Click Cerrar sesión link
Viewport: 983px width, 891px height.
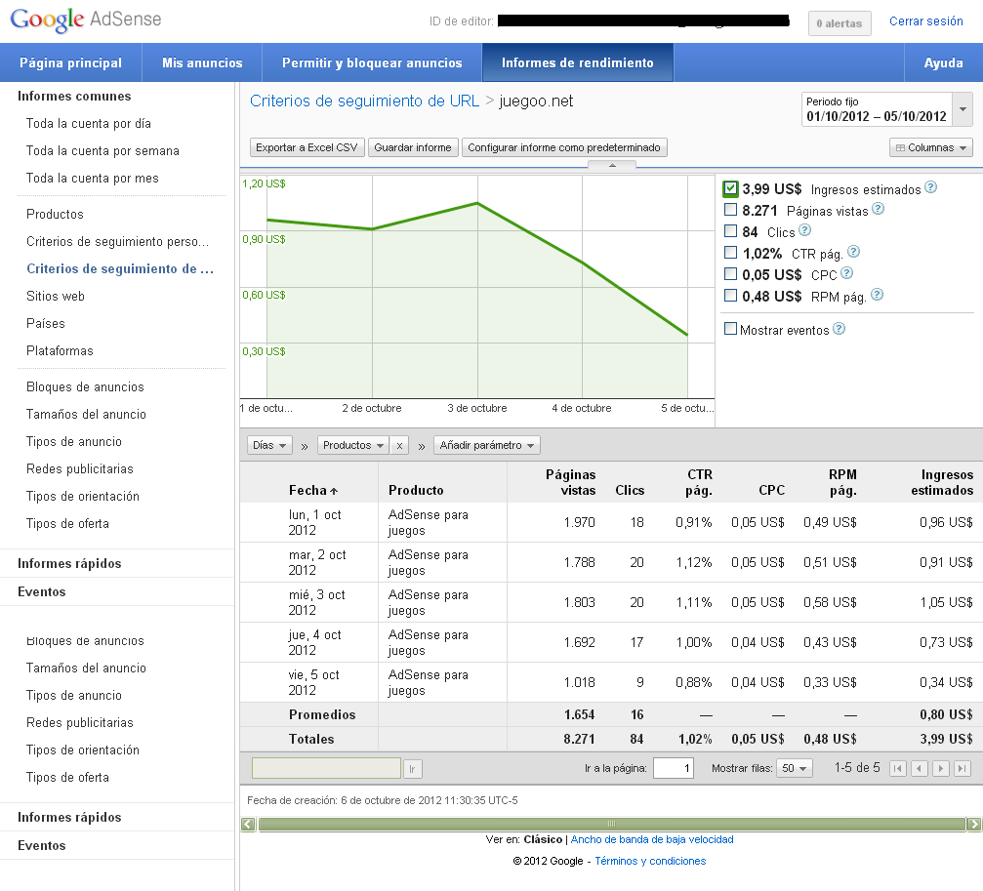pos(926,21)
